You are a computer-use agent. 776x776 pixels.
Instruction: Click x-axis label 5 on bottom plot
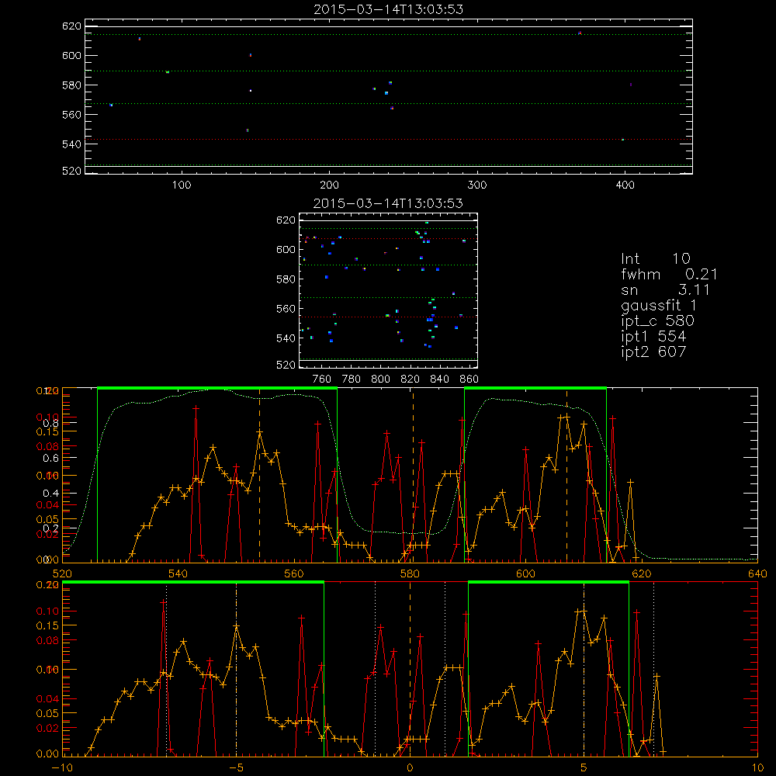[x=584, y=767]
